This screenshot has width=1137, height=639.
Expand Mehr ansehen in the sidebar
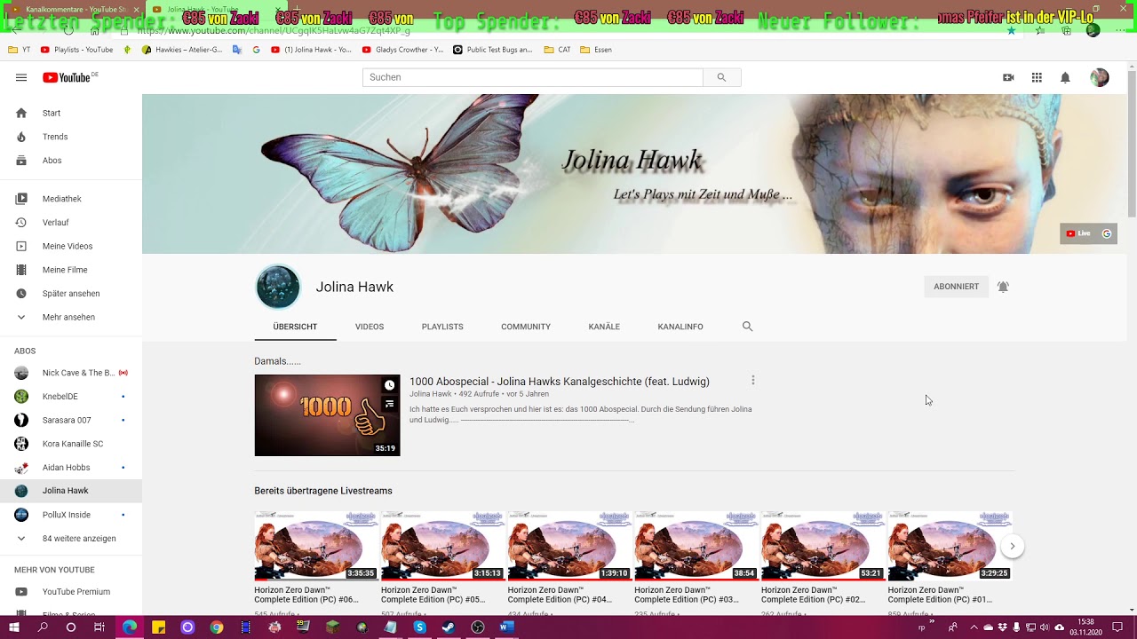pos(71,317)
